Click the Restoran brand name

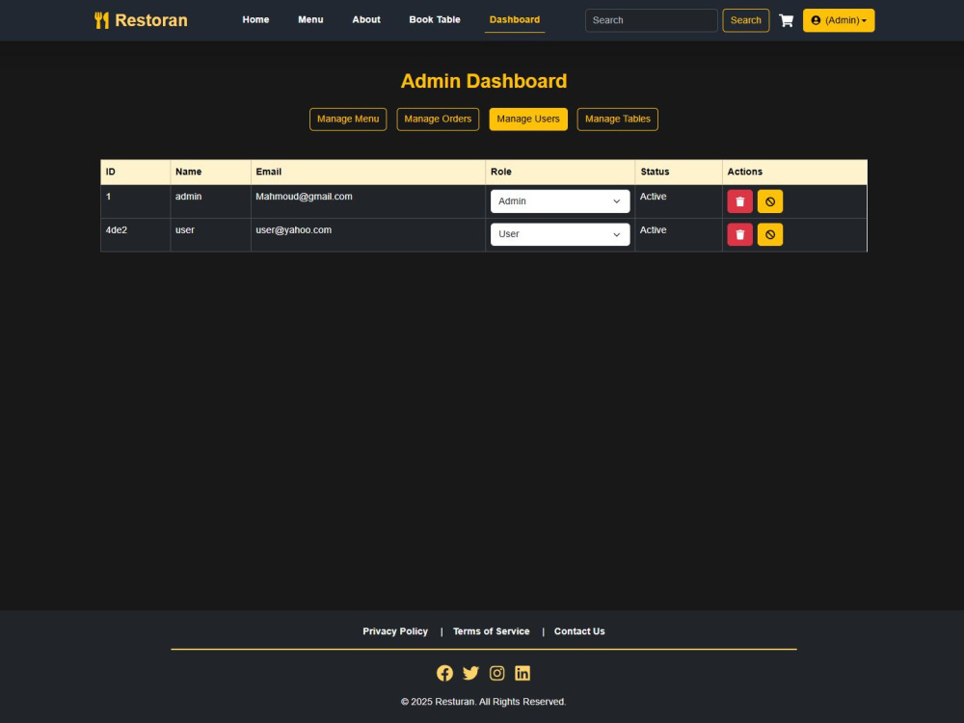(x=151, y=20)
